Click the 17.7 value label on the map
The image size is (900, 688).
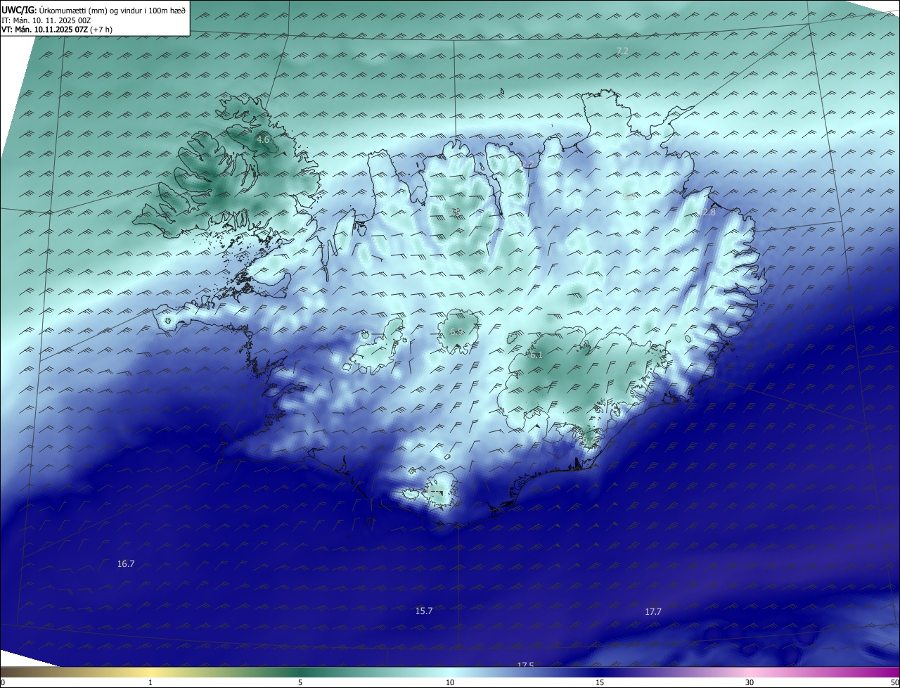click(653, 611)
